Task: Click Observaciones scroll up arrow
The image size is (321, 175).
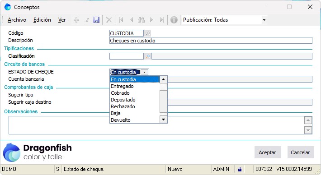Action: point(308,120)
